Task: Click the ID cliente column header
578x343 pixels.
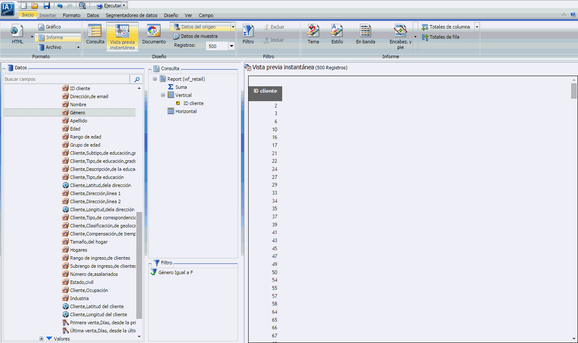Action: (265, 94)
